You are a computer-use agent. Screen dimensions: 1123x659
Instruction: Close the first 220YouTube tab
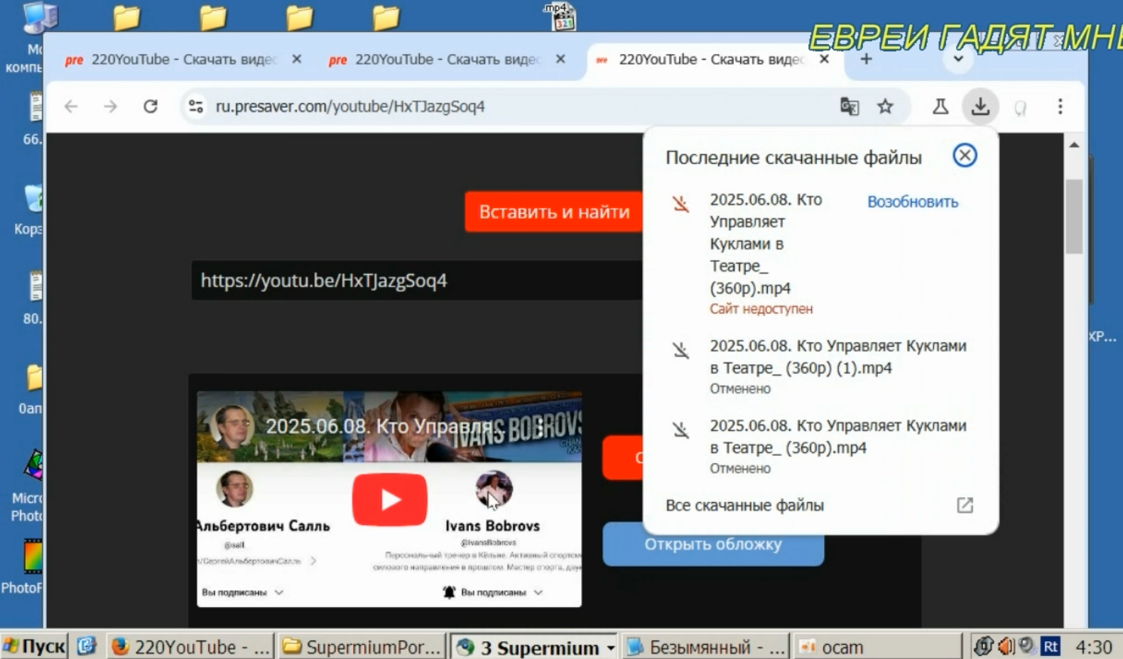click(297, 59)
